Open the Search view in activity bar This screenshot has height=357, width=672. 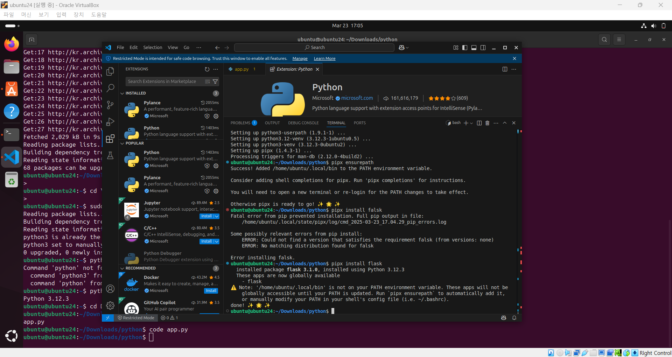(x=110, y=88)
